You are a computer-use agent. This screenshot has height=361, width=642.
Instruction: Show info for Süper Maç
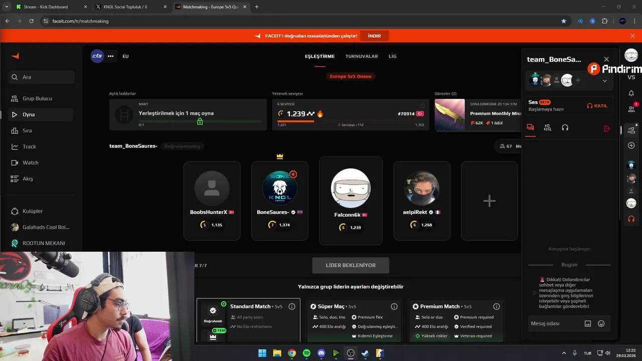(394, 306)
